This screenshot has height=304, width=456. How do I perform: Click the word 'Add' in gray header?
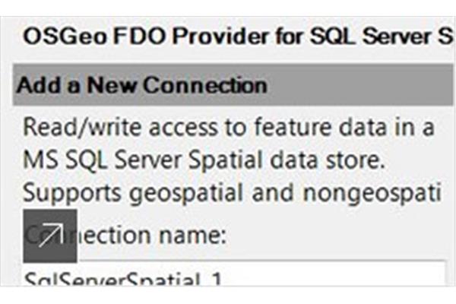point(38,85)
